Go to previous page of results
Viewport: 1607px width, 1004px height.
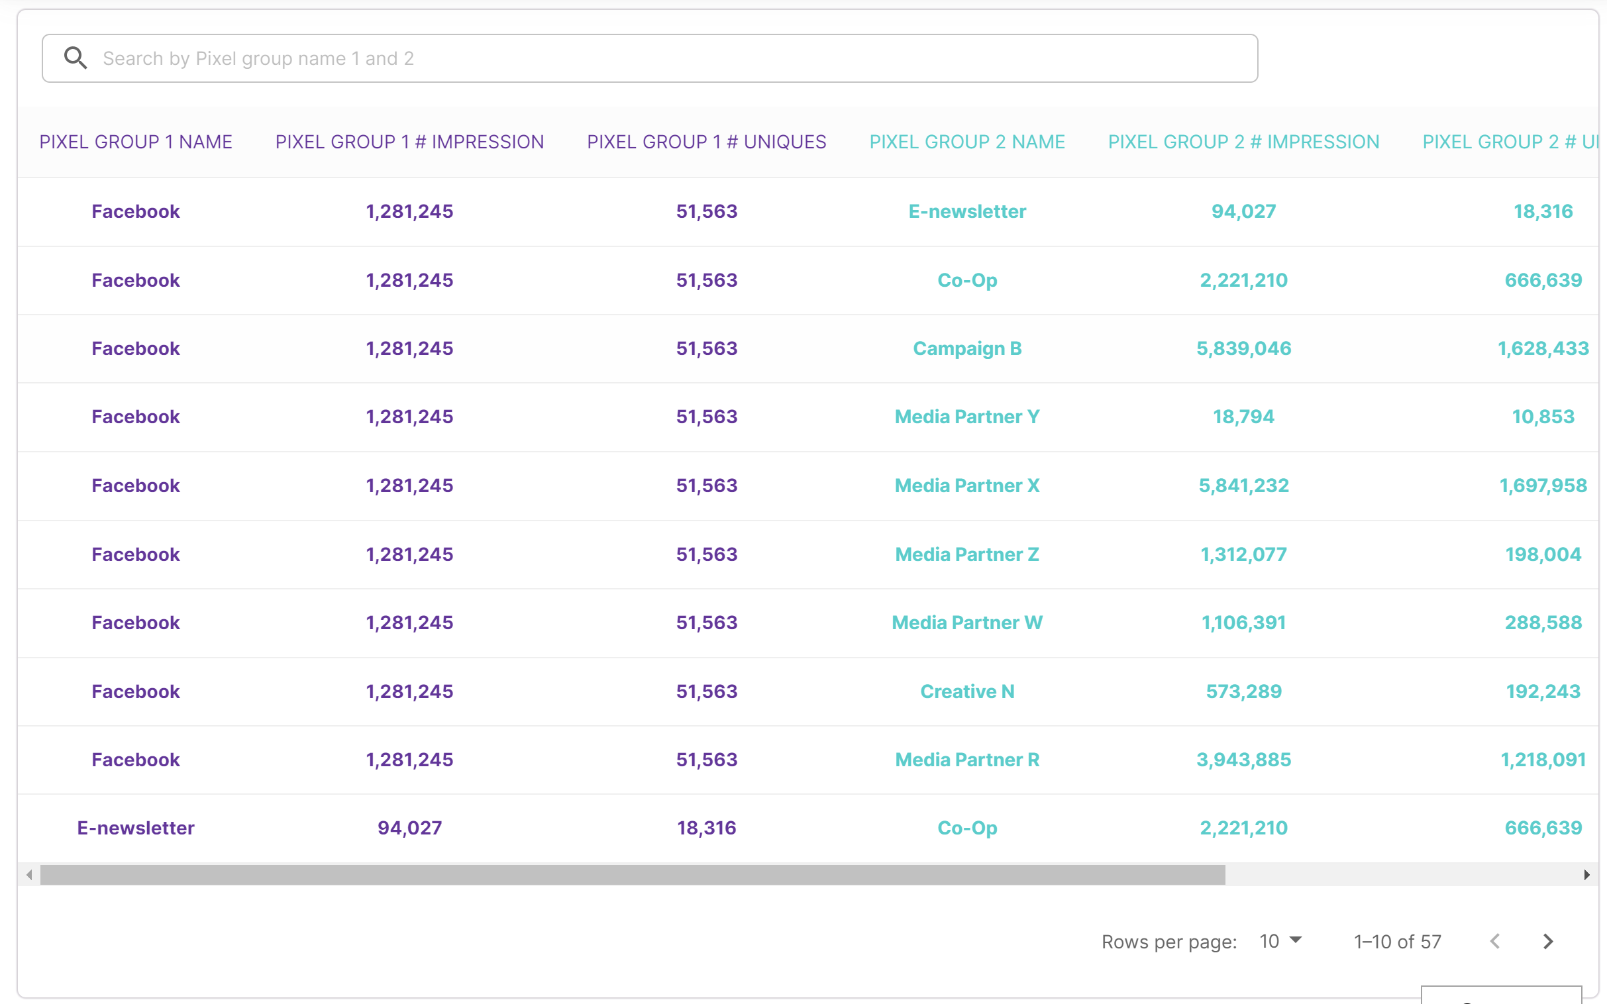click(1495, 941)
